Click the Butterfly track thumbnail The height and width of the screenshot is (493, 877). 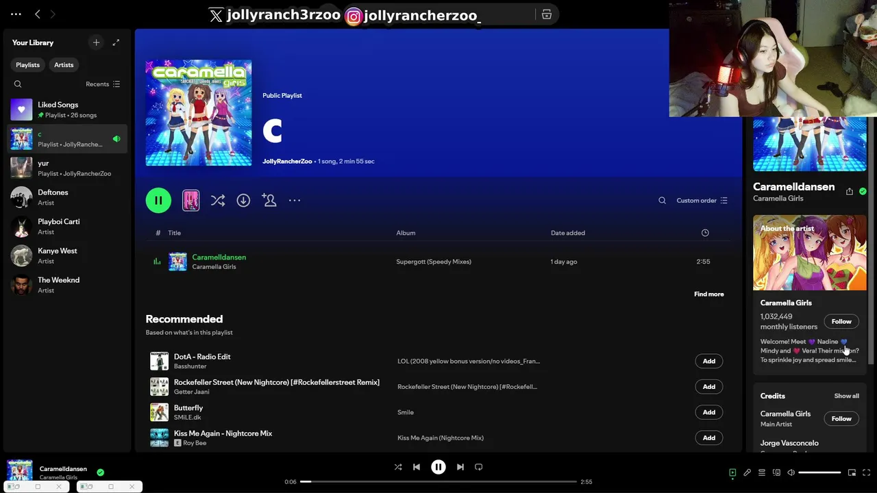tap(159, 412)
